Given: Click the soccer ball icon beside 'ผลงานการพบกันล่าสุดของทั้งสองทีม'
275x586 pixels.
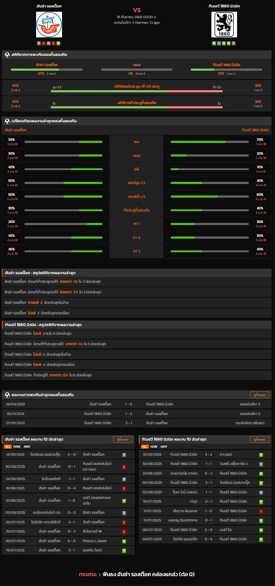Looking at the screenshot, I should tap(7, 395).
